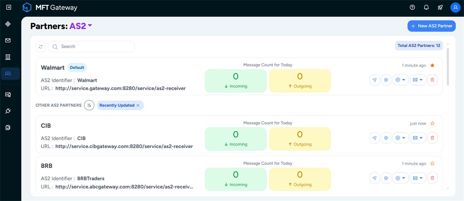Create a New AS2 Partner
The height and width of the screenshot is (201, 464).
coord(432,26)
